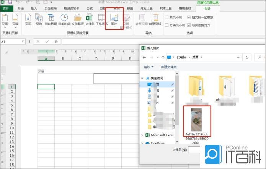Click the Quick Access (快速访问) star item
266x169 pixels.
pyautogui.click(x=155, y=78)
